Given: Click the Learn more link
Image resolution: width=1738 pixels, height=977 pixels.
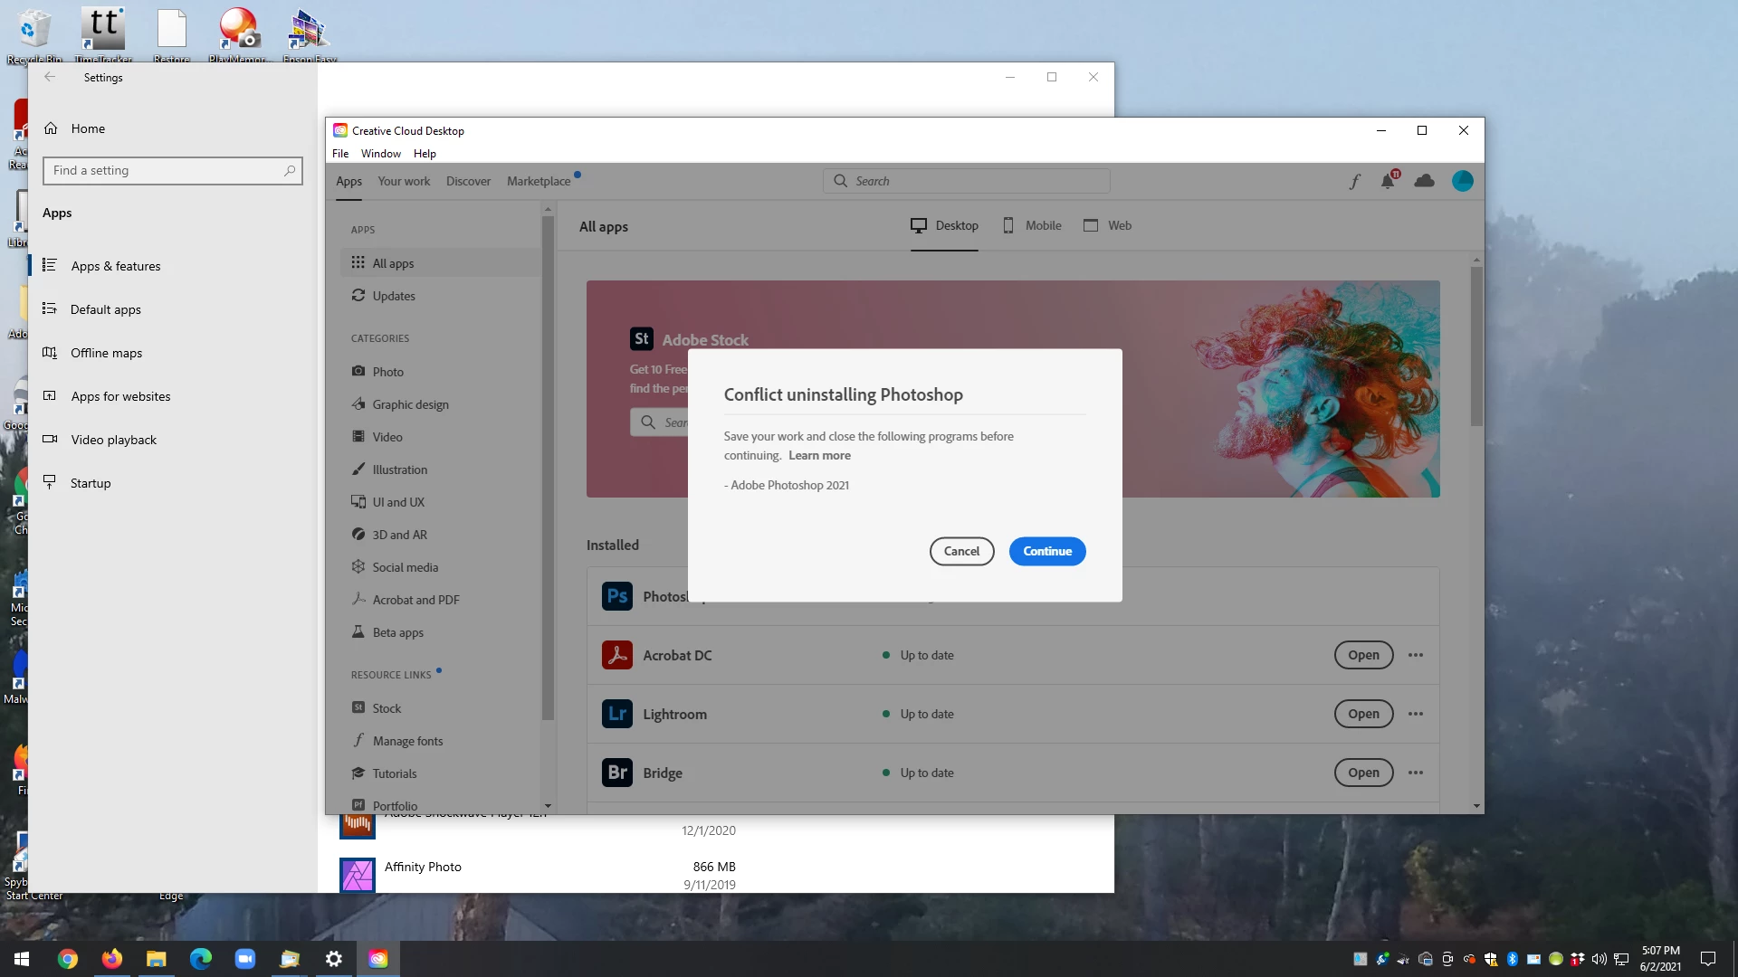Looking at the screenshot, I should pyautogui.click(x=819, y=456).
